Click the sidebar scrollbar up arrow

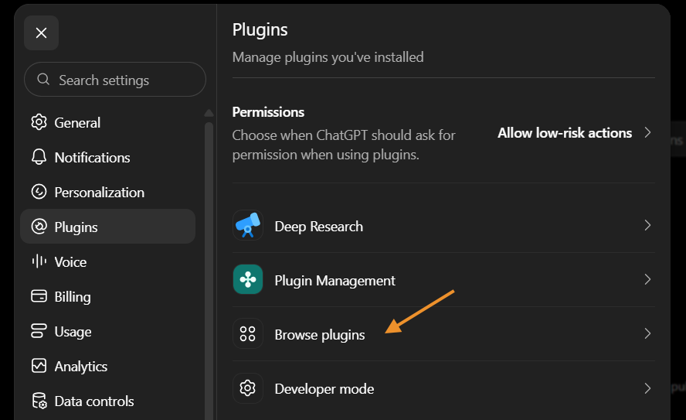pos(209,113)
